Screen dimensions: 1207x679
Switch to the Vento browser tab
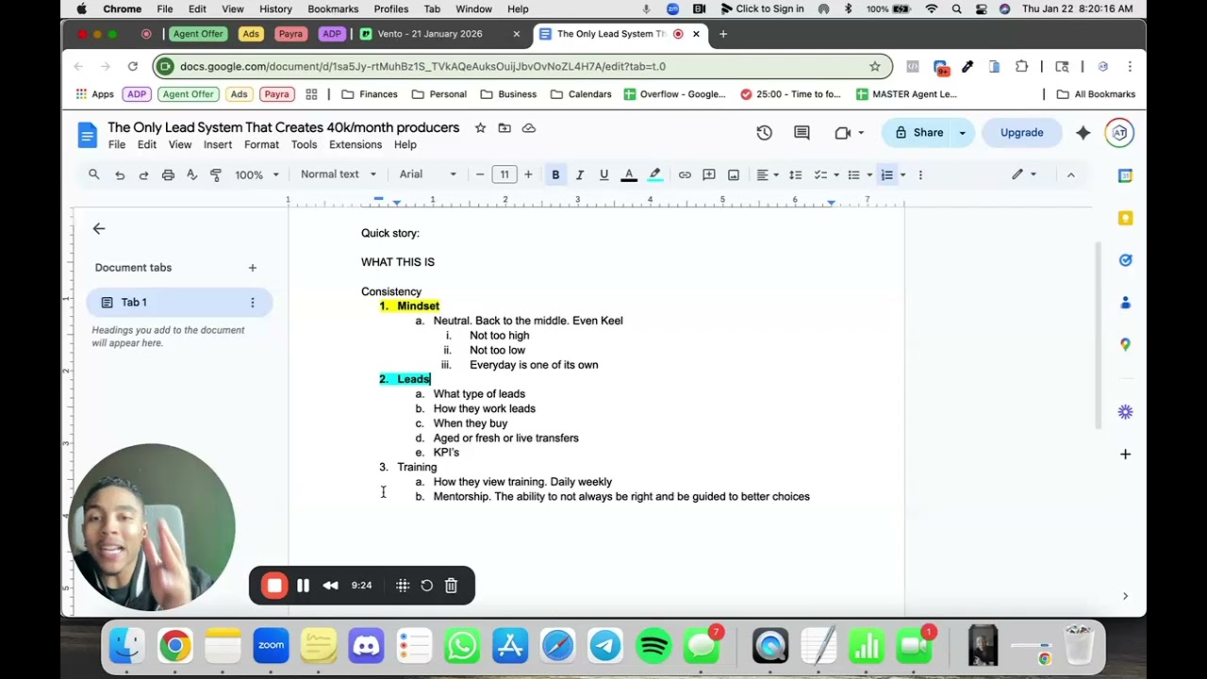pos(440,34)
